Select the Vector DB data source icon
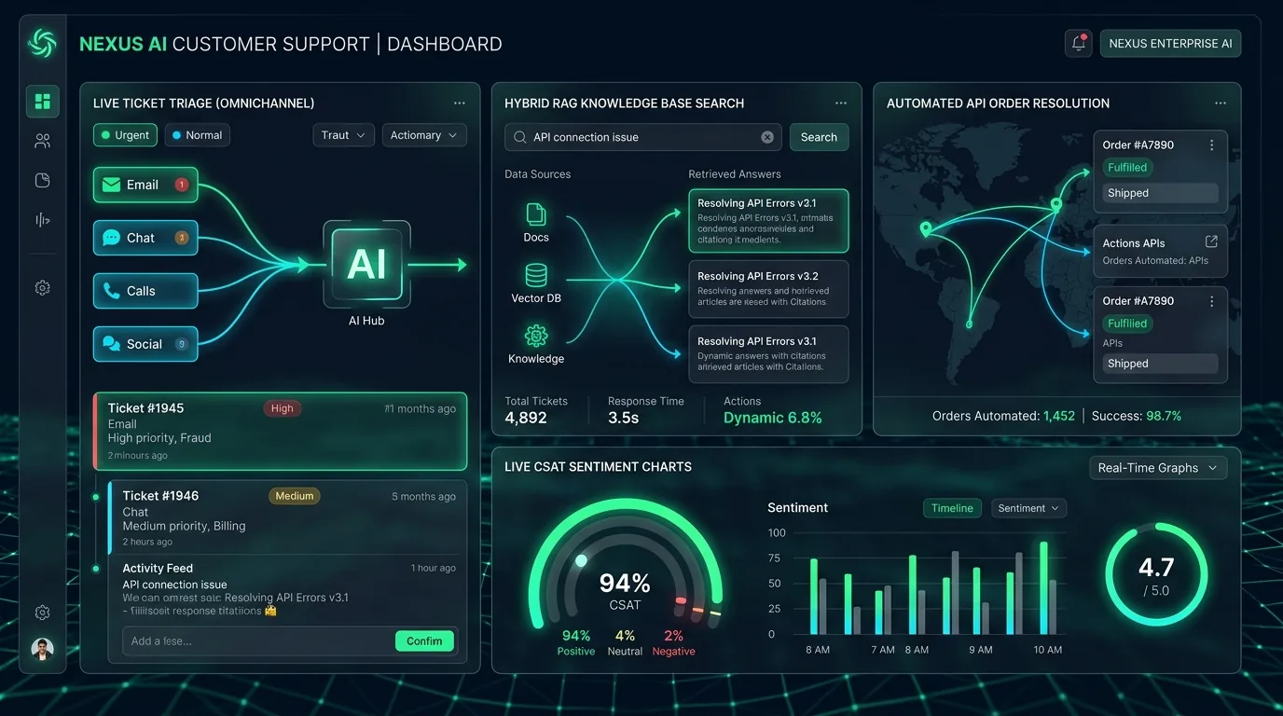 coord(536,275)
